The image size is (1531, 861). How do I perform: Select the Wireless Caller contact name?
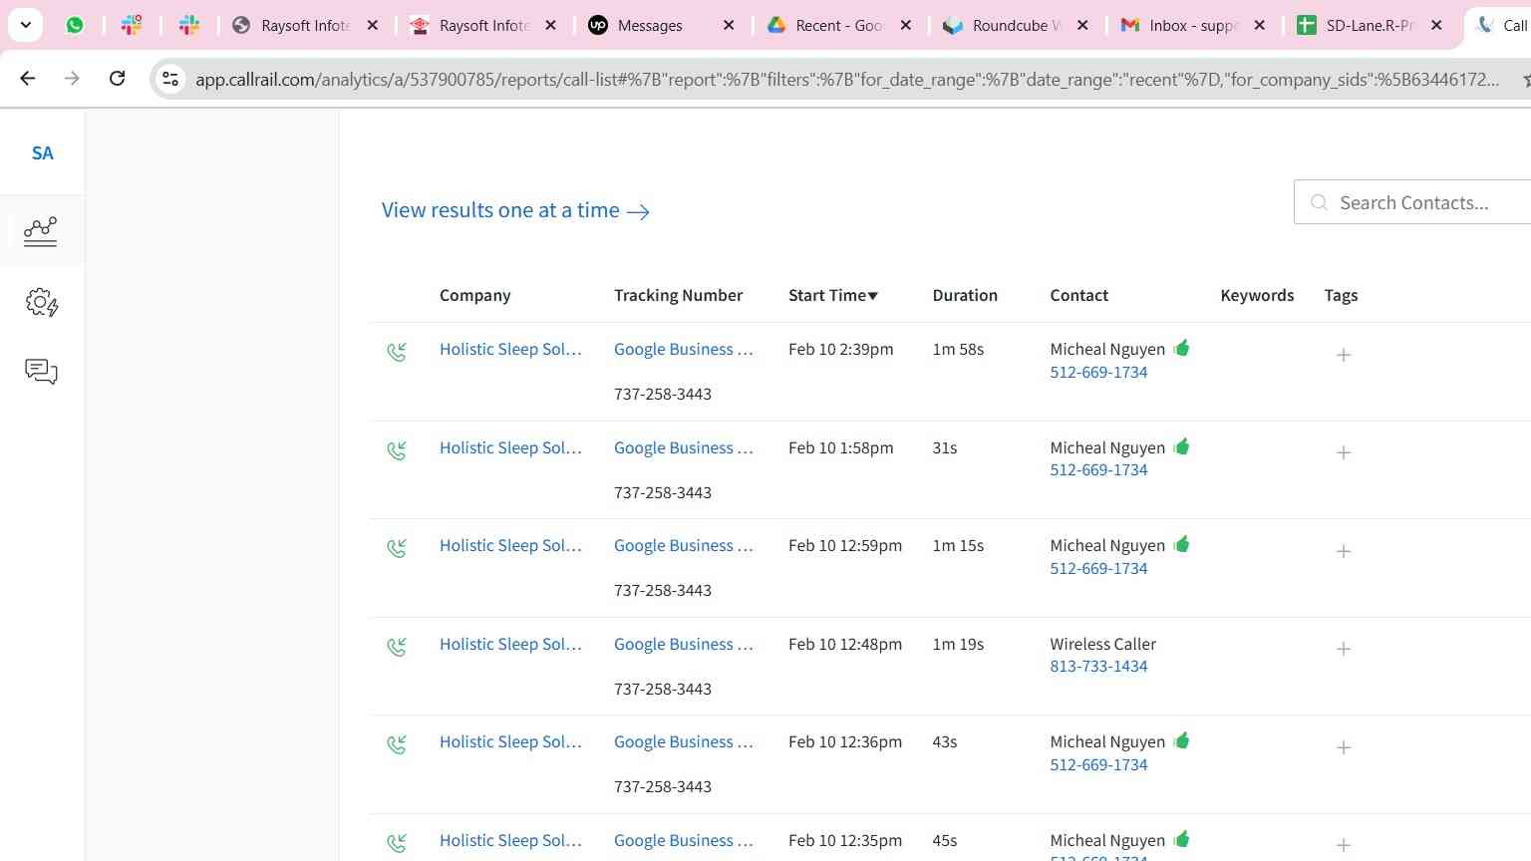click(x=1102, y=644)
